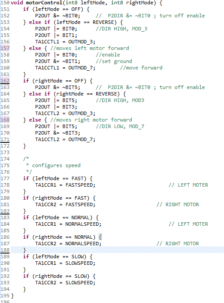Click the boxed opening brace on line 186

pyautogui.click(x=101, y=237)
